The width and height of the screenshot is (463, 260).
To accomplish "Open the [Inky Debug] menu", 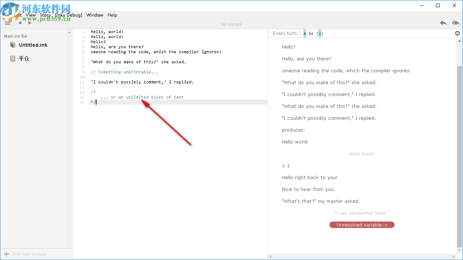I will click(68, 15).
